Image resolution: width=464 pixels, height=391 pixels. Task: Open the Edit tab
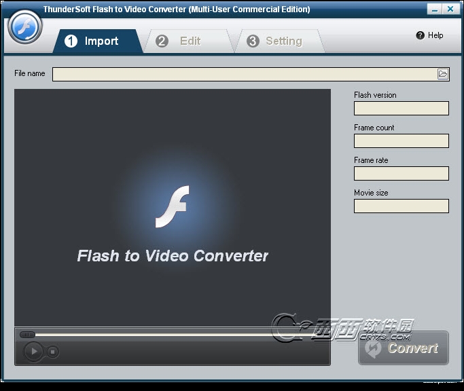(x=190, y=41)
